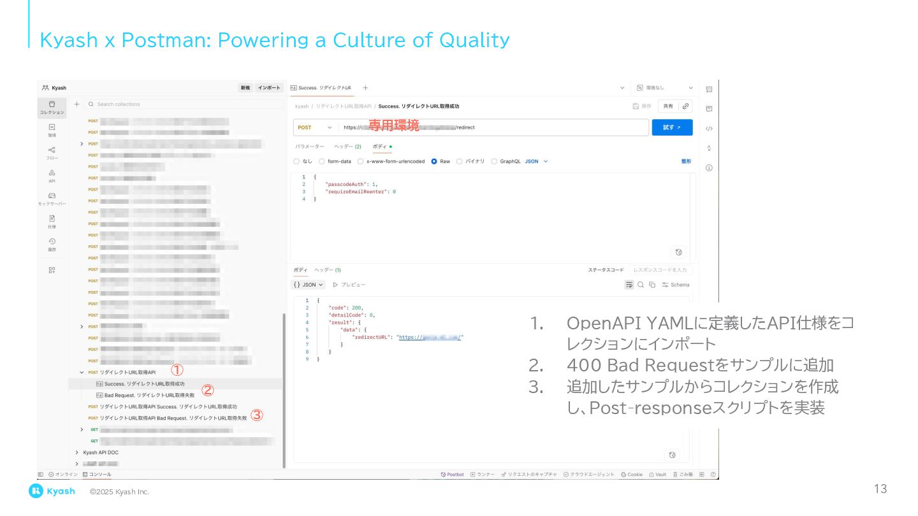Copy the response with the copy icon
The height and width of the screenshot is (516, 918).
point(652,285)
